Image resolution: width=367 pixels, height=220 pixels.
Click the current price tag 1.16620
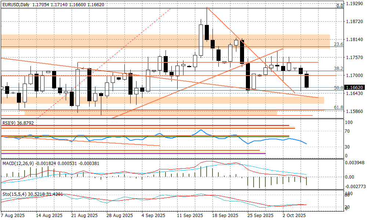pos(355,88)
